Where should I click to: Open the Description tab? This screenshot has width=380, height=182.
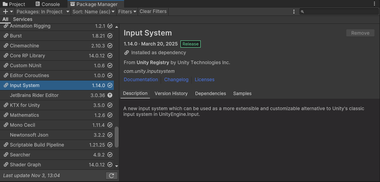pos(135,94)
